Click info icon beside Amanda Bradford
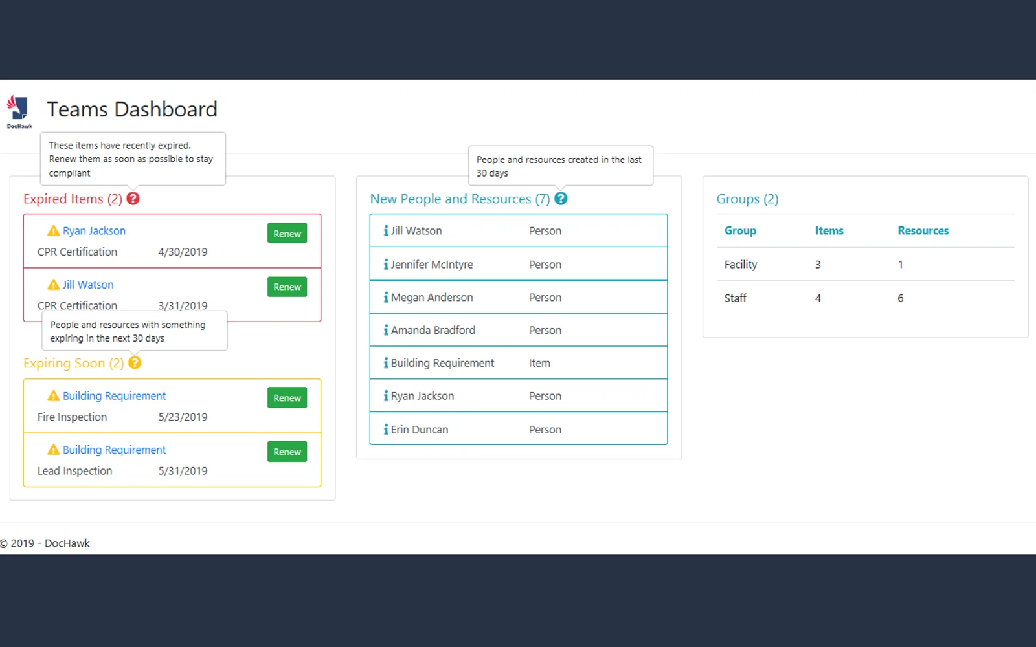Image resolution: width=1036 pixels, height=647 pixels. 386,330
